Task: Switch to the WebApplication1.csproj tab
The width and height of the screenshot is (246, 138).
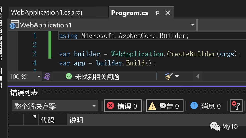Action: point(46,12)
